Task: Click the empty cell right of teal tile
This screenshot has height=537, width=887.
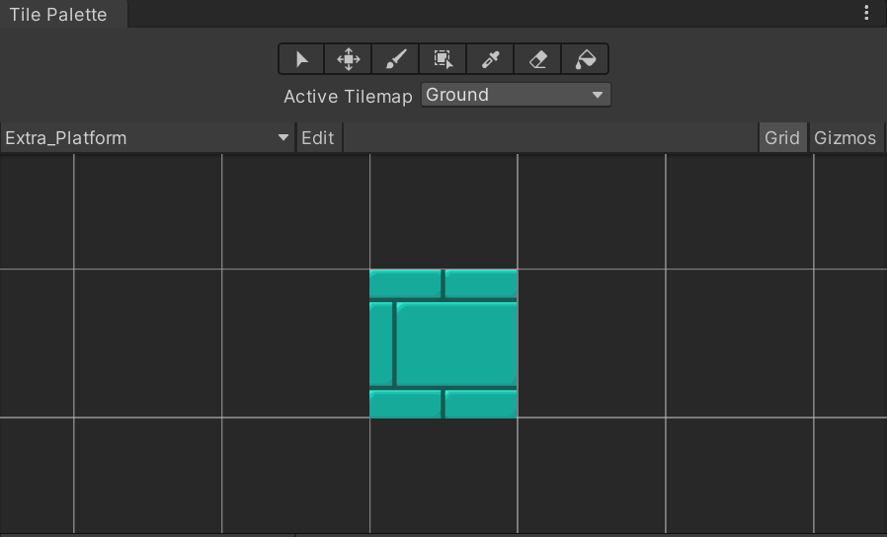Action: pos(591,344)
